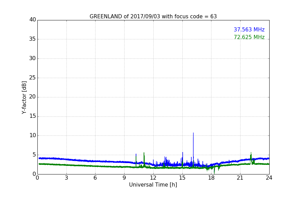Screen dimensions: 299x199
Task: Click the green spike peak near 11 h
Action: (x=144, y=153)
